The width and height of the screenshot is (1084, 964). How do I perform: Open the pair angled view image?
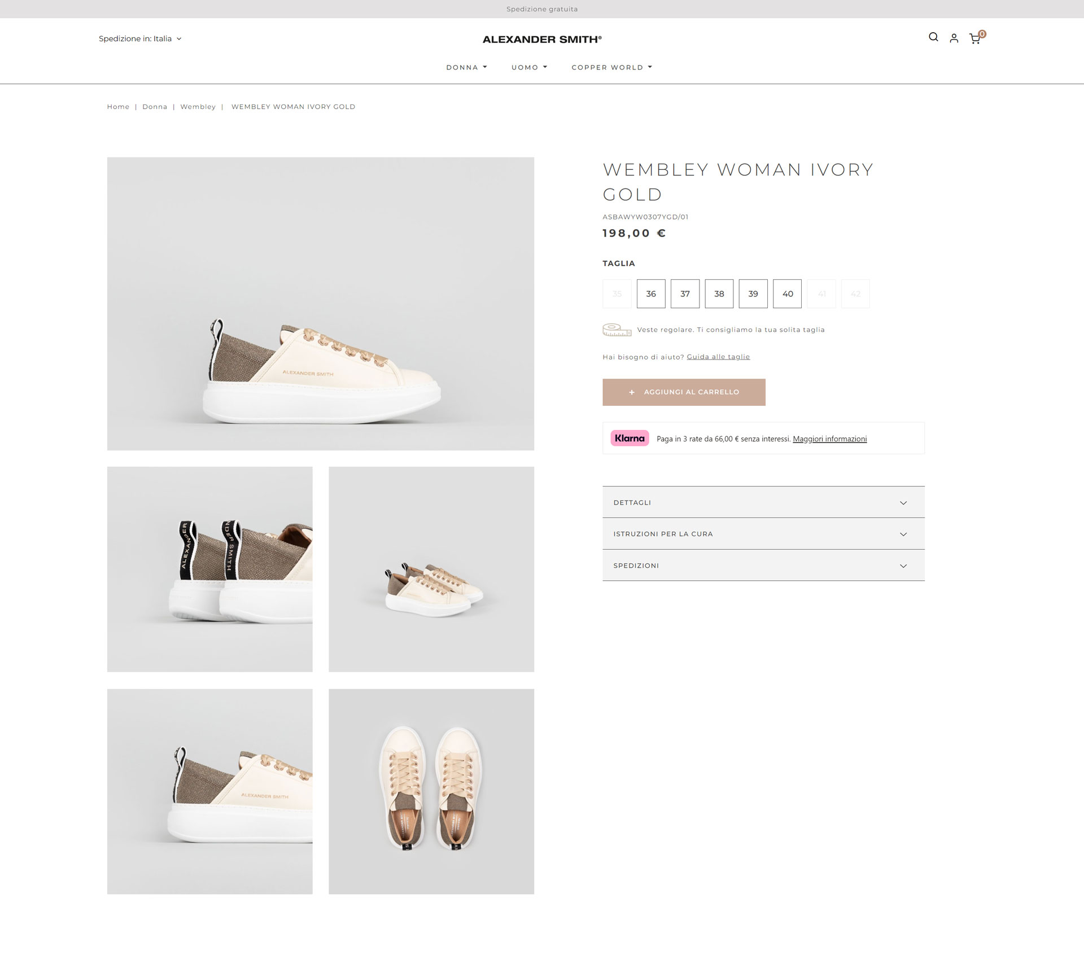pyautogui.click(x=431, y=569)
